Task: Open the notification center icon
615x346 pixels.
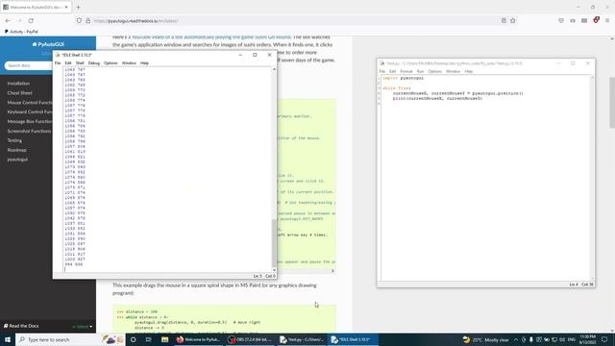Action: pos(604,339)
